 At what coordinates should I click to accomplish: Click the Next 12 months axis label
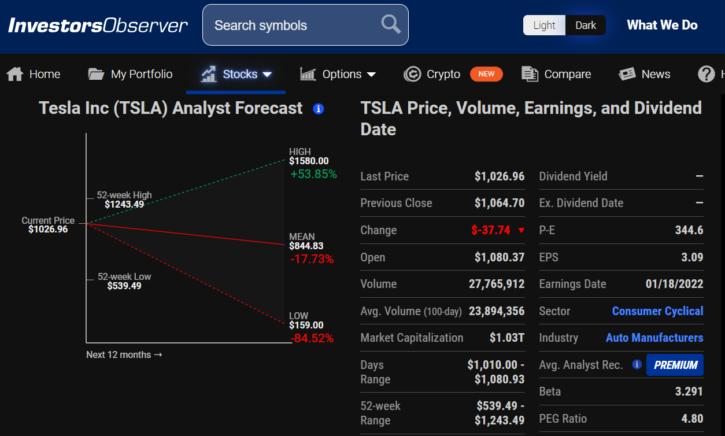click(x=124, y=354)
